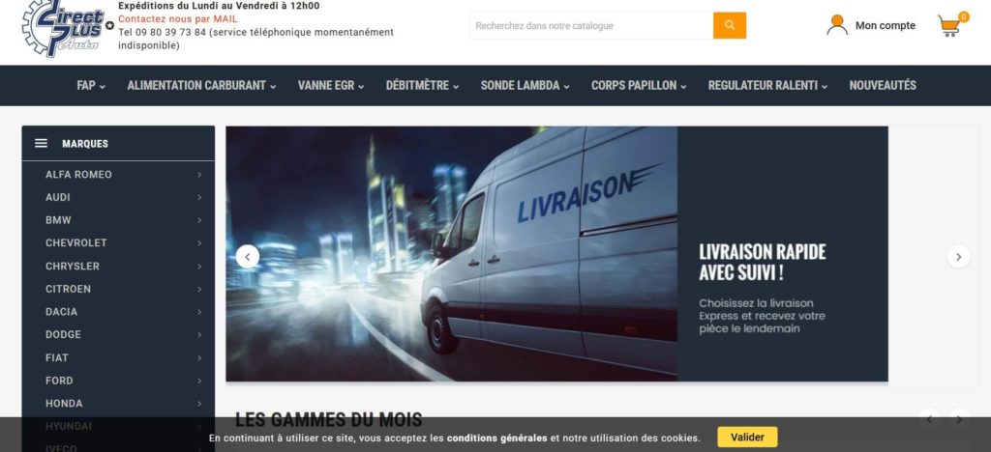Screen dimensions: 991x452
Task: Select Fiat in the brands list
Action: point(57,357)
